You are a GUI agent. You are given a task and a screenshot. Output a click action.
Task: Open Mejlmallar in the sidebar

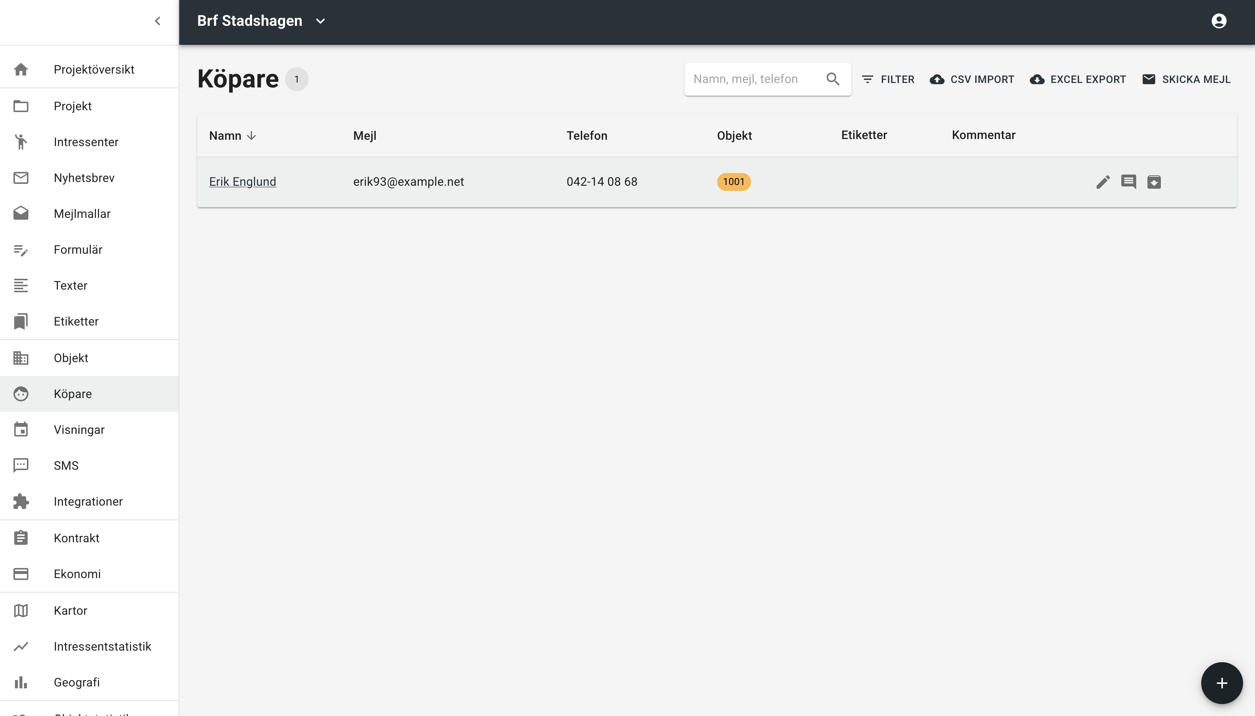(x=89, y=213)
